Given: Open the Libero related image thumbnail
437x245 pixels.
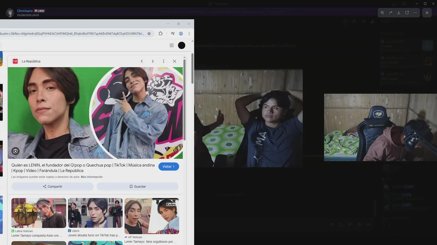Looking at the screenshot, I should point(95,213).
